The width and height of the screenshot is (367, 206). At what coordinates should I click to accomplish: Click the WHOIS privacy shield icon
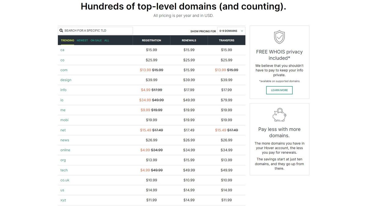point(279,37)
